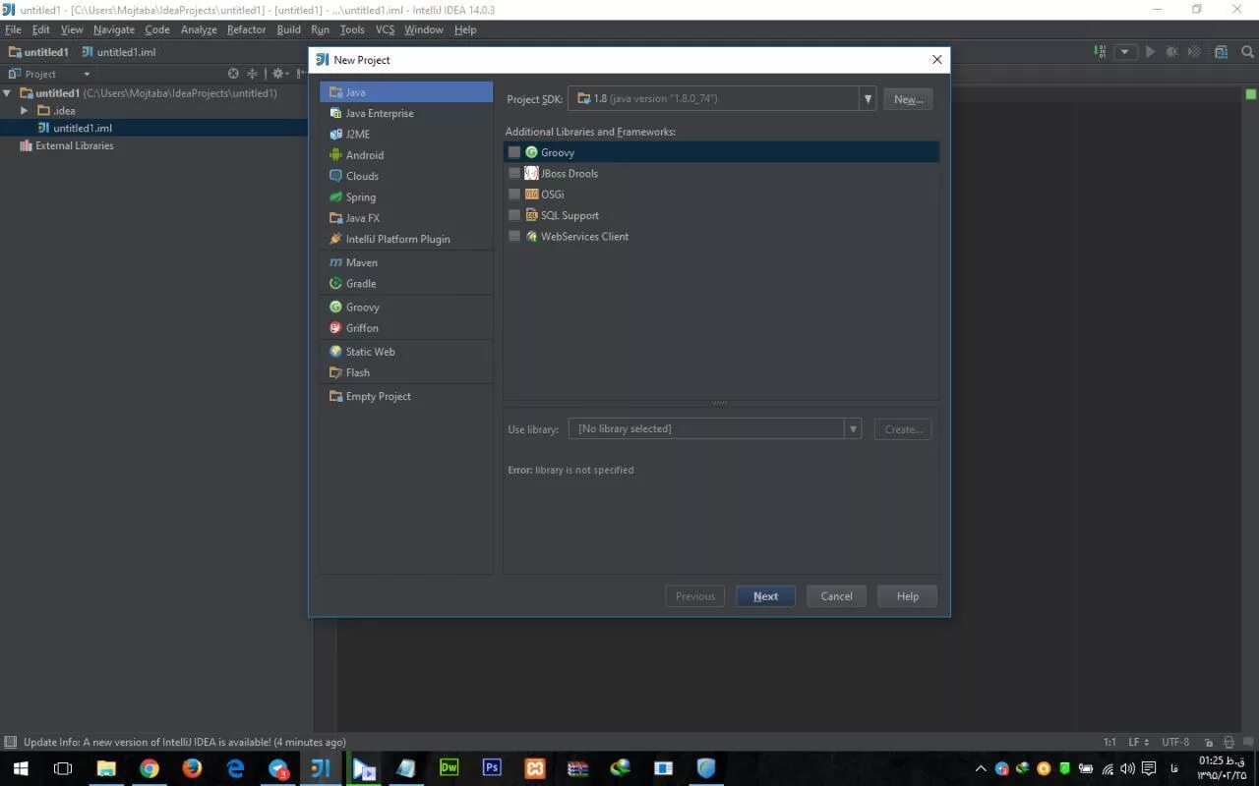This screenshot has width=1259, height=786.
Task: Open Search Everywhere magnifier icon
Action: [x=1247, y=52]
